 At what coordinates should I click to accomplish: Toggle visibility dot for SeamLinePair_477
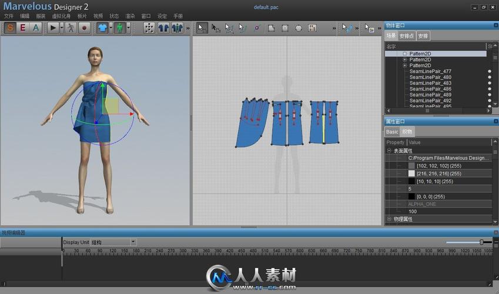(x=490, y=71)
